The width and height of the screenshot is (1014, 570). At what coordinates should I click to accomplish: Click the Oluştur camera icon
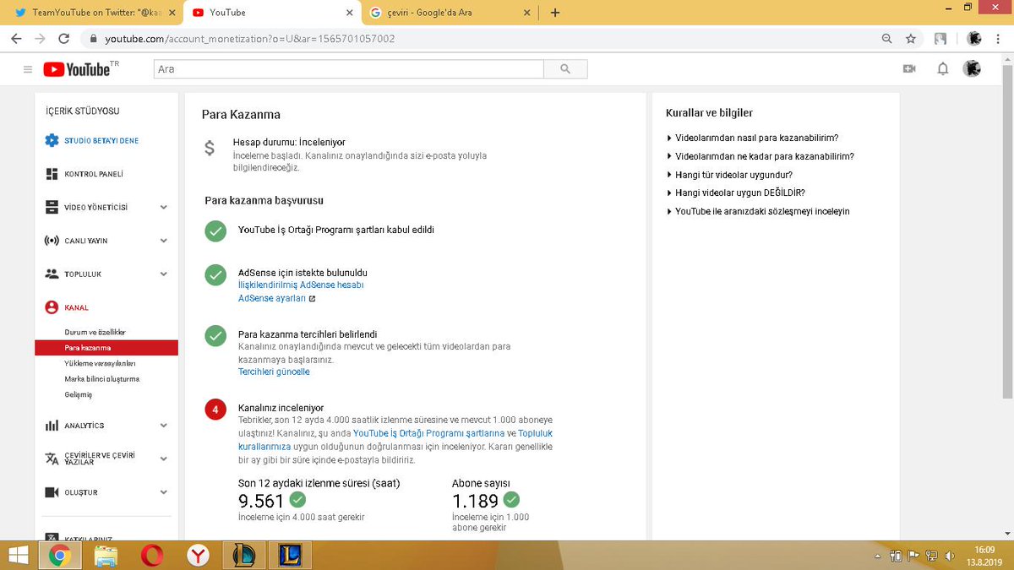pos(52,492)
